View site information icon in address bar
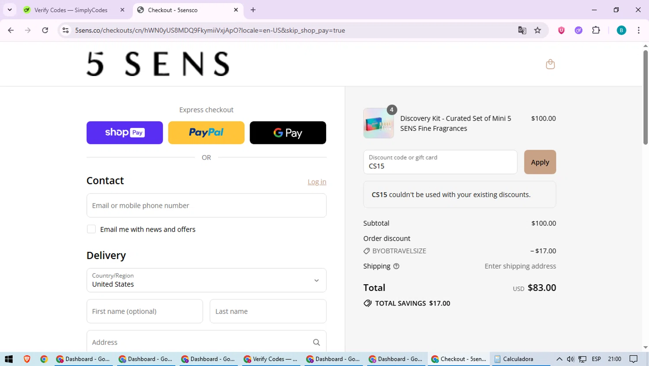 tap(65, 30)
